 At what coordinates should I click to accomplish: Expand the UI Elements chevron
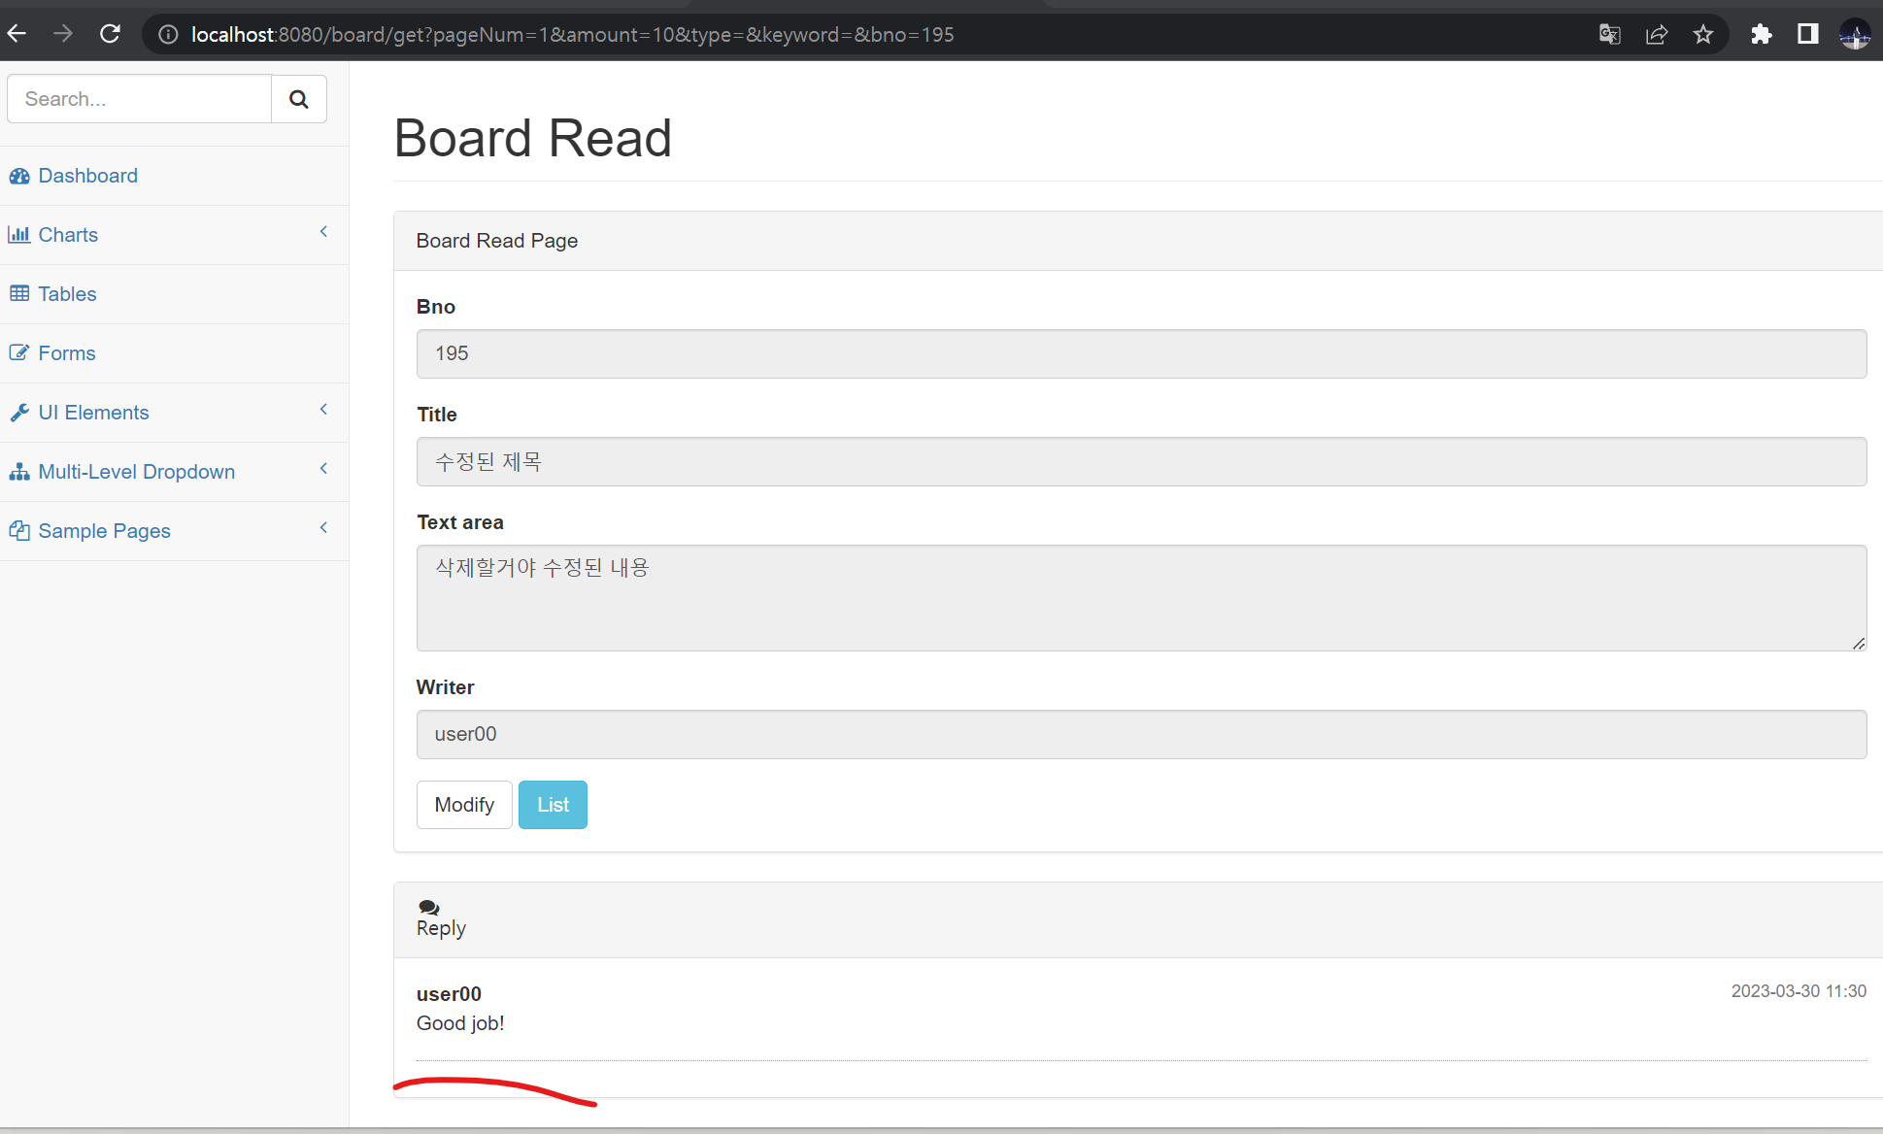point(323,410)
